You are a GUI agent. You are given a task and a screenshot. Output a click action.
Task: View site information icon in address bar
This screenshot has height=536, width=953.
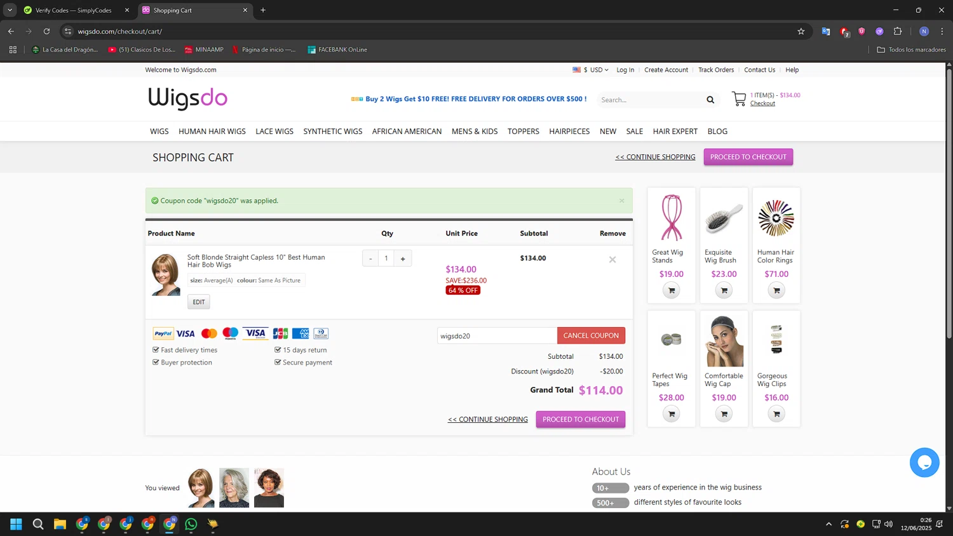point(68,31)
